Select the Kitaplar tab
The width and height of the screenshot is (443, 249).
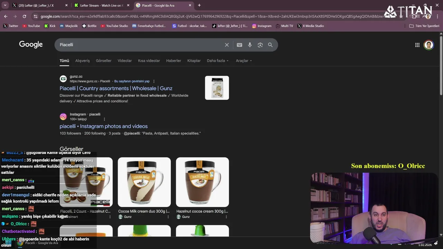(194, 61)
